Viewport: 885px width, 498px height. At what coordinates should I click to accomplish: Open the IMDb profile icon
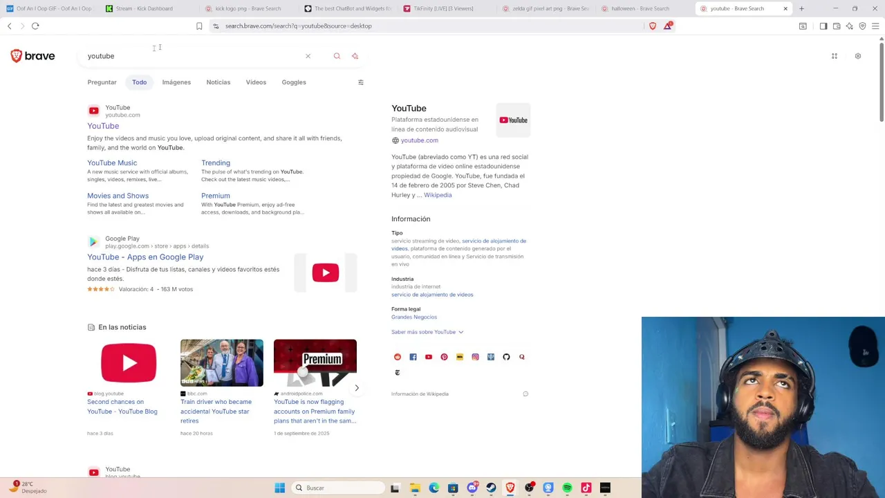pos(460,357)
